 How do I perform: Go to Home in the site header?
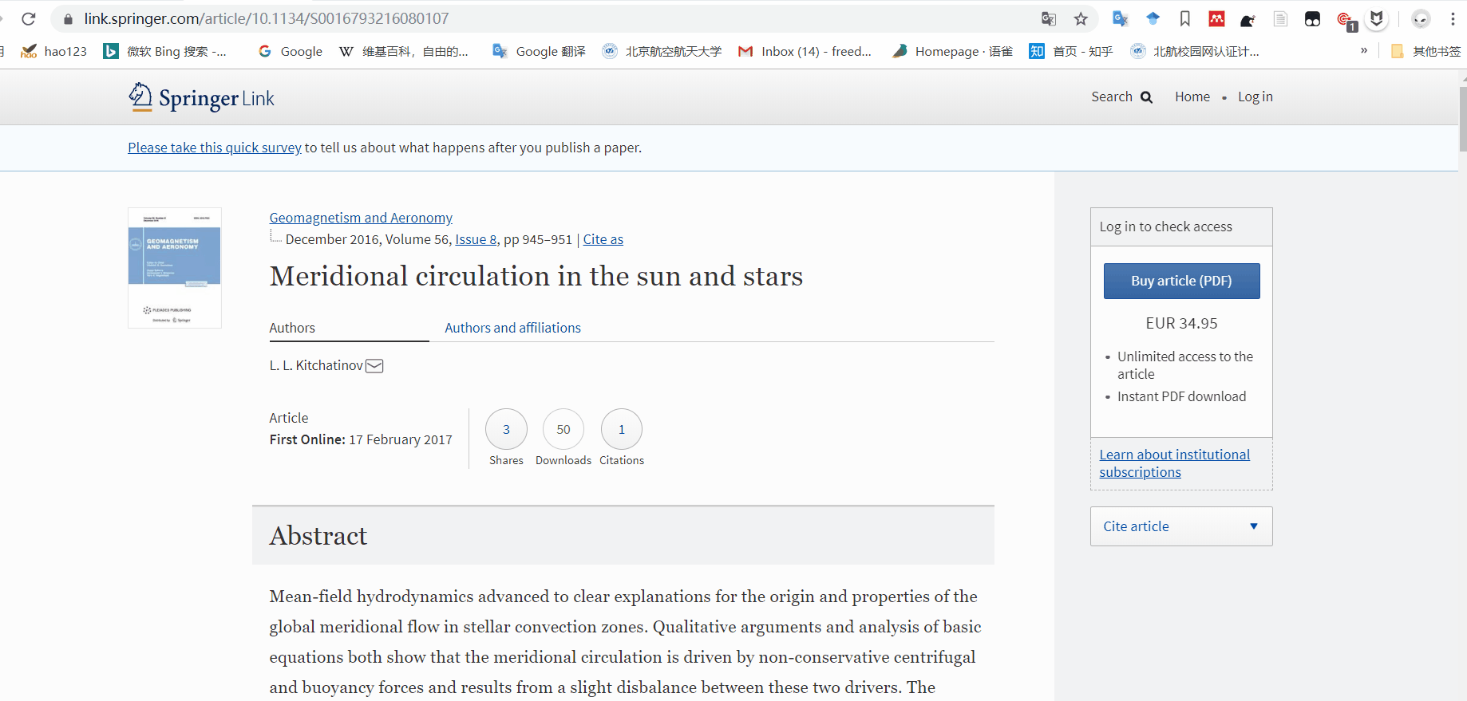click(x=1192, y=96)
